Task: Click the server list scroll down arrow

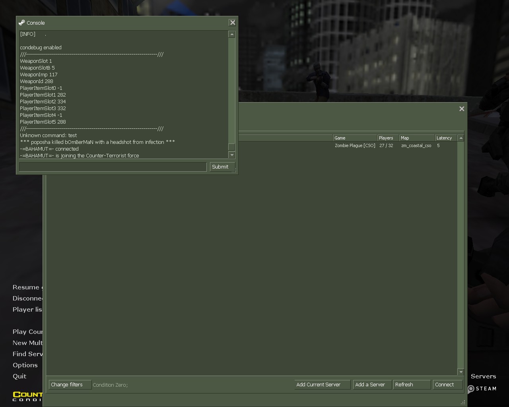Action: tap(461, 372)
